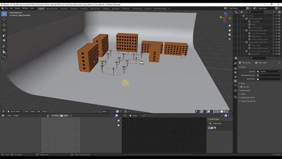
Task: Open the Object dropdown in node editor header
Action: pyautogui.click(x=135, y=116)
